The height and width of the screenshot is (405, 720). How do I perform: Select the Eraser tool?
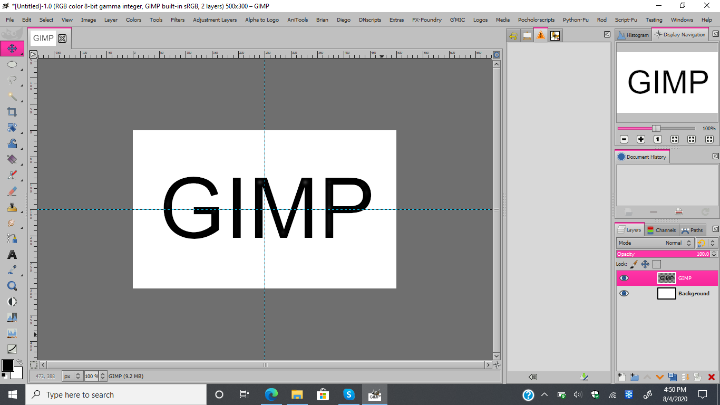pyautogui.click(x=12, y=191)
